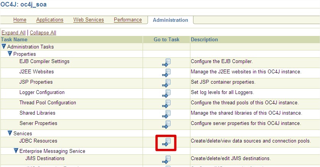This screenshot has height=167, width=320.
Task: Collapse Enterprise Messaging Service node
Action: click(16, 151)
